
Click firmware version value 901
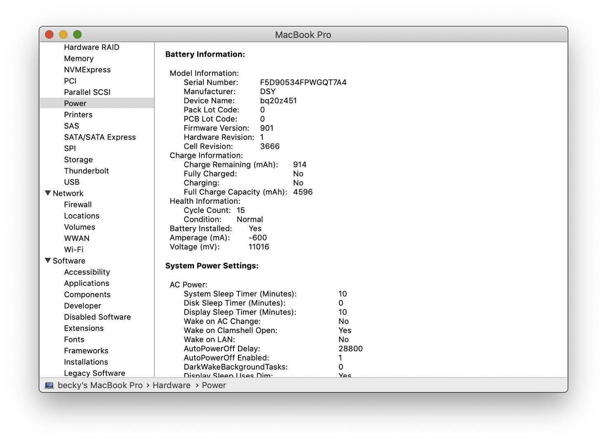(x=266, y=128)
